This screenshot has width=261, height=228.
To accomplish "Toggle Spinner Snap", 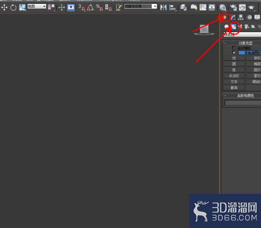I will (108, 8).
